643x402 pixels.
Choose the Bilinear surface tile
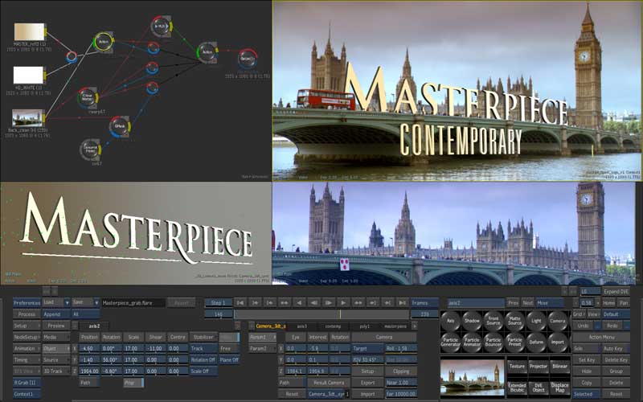coord(559,367)
